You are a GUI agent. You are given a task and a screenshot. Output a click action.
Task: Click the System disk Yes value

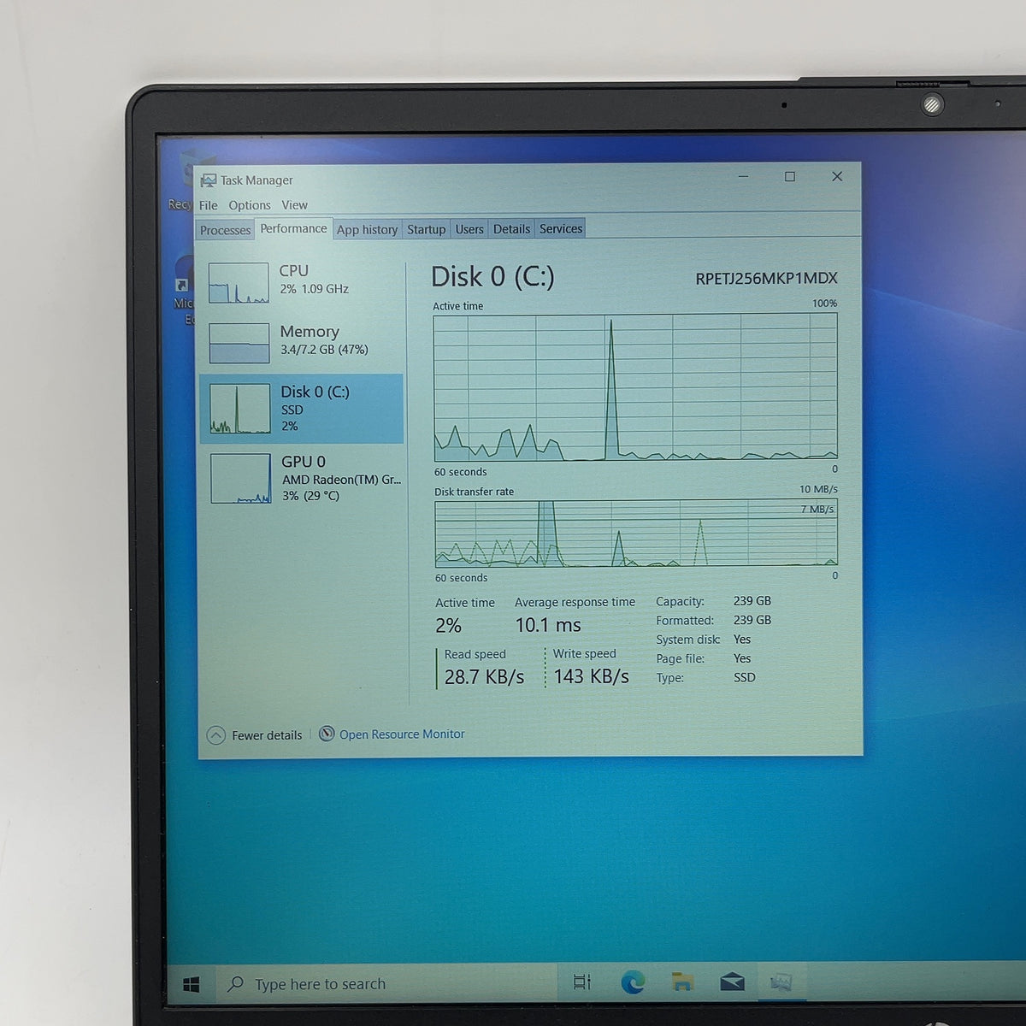click(x=742, y=640)
